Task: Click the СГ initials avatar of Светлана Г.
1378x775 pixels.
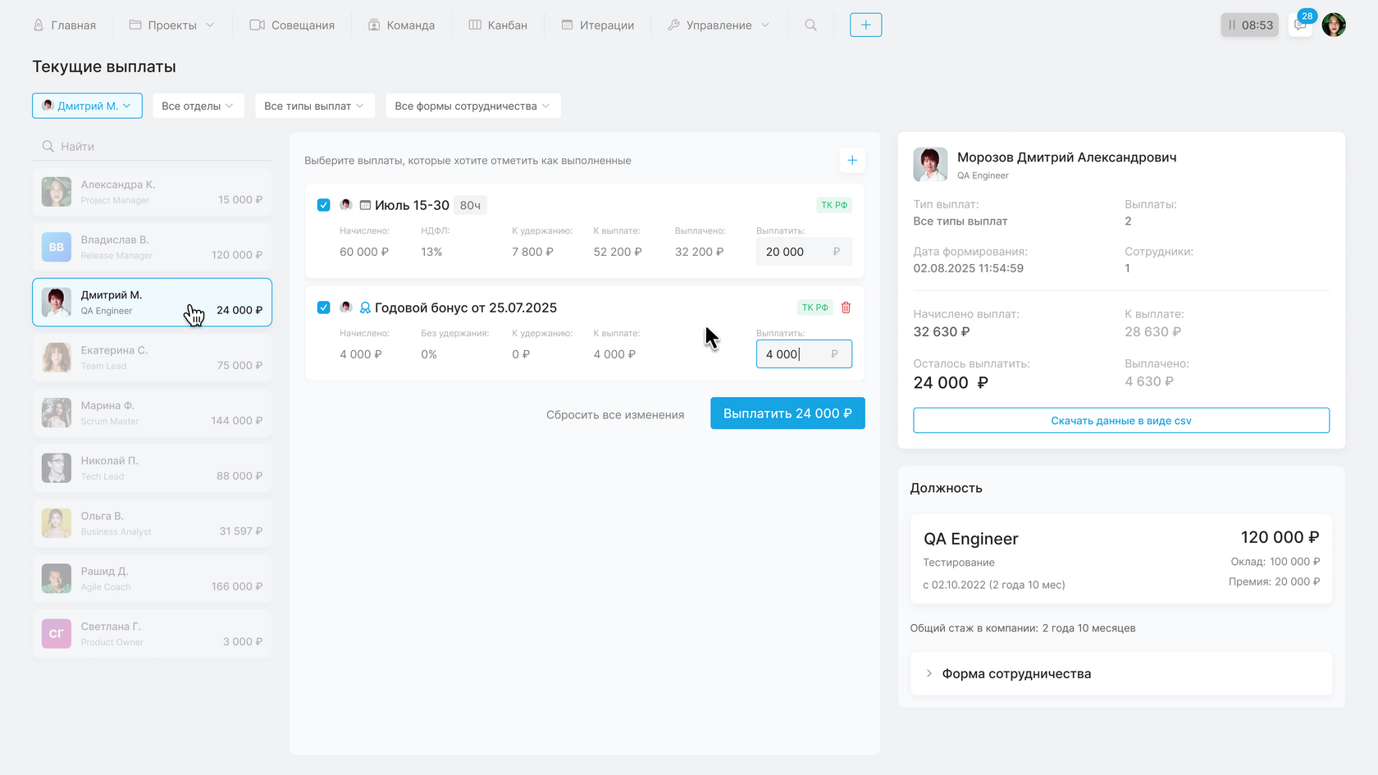Action: click(57, 633)
